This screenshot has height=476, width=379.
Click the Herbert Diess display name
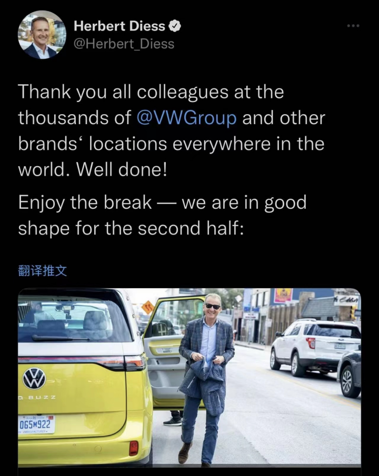119,26
